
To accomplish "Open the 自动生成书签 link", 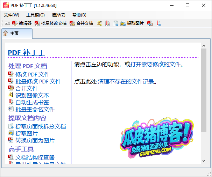I will 32,102.
